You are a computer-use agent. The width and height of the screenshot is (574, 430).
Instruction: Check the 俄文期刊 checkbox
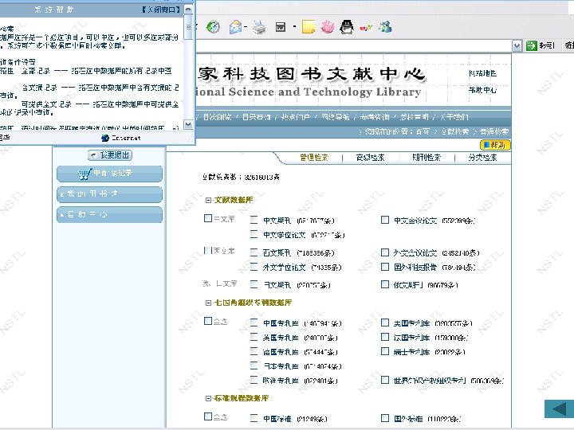[385, 284]
